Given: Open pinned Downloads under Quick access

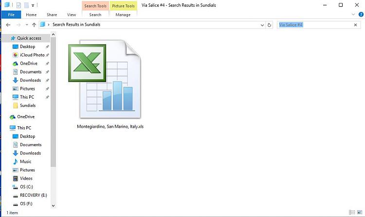Looking at the screenshot, I should tap(30, 80).
